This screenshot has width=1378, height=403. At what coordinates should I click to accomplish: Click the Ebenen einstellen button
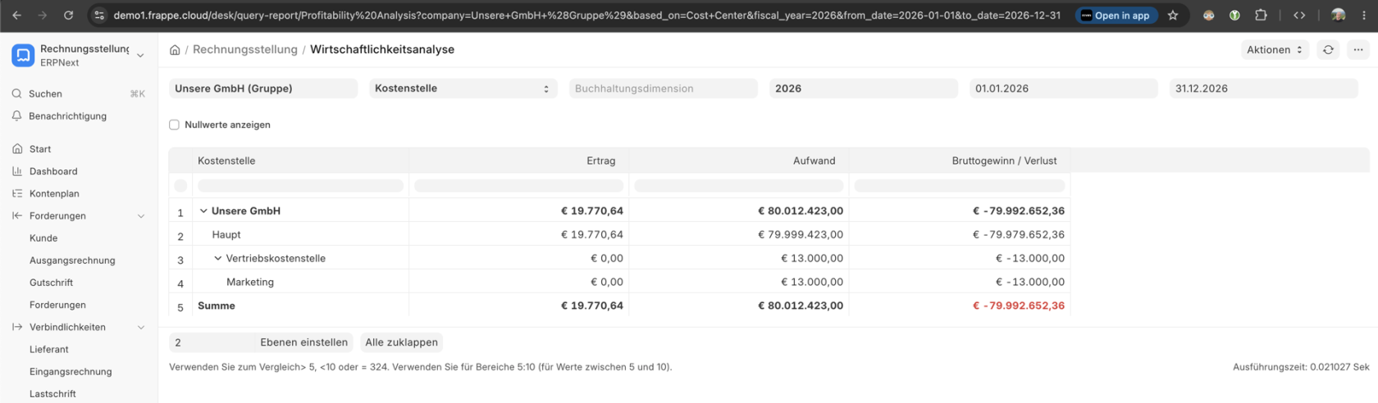pos(303,342)
